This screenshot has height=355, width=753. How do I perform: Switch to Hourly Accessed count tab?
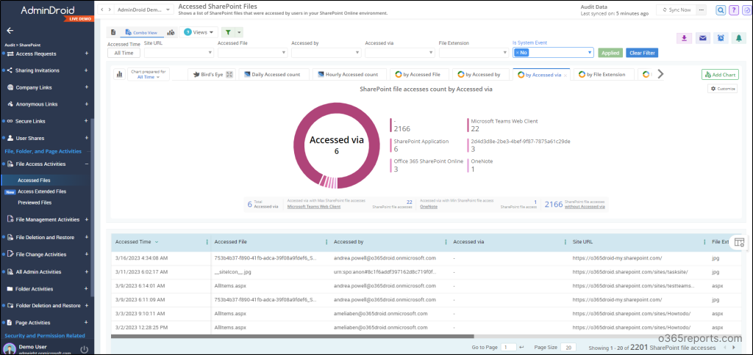click(x=348, y=74)
